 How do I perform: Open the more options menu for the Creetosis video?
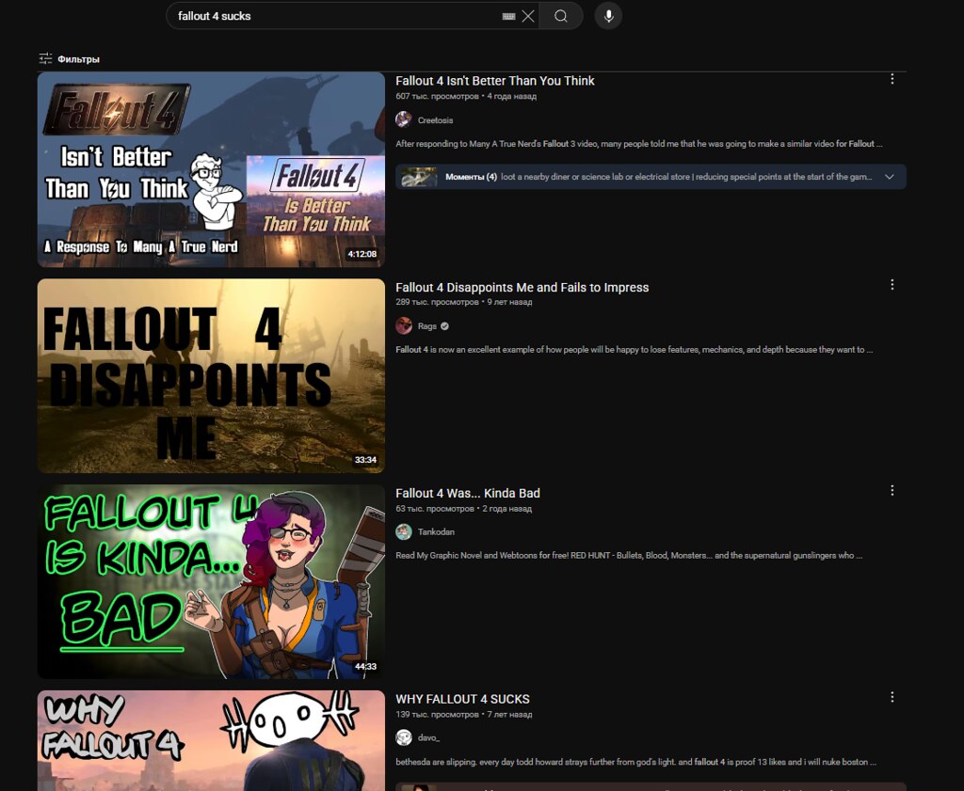892,79
